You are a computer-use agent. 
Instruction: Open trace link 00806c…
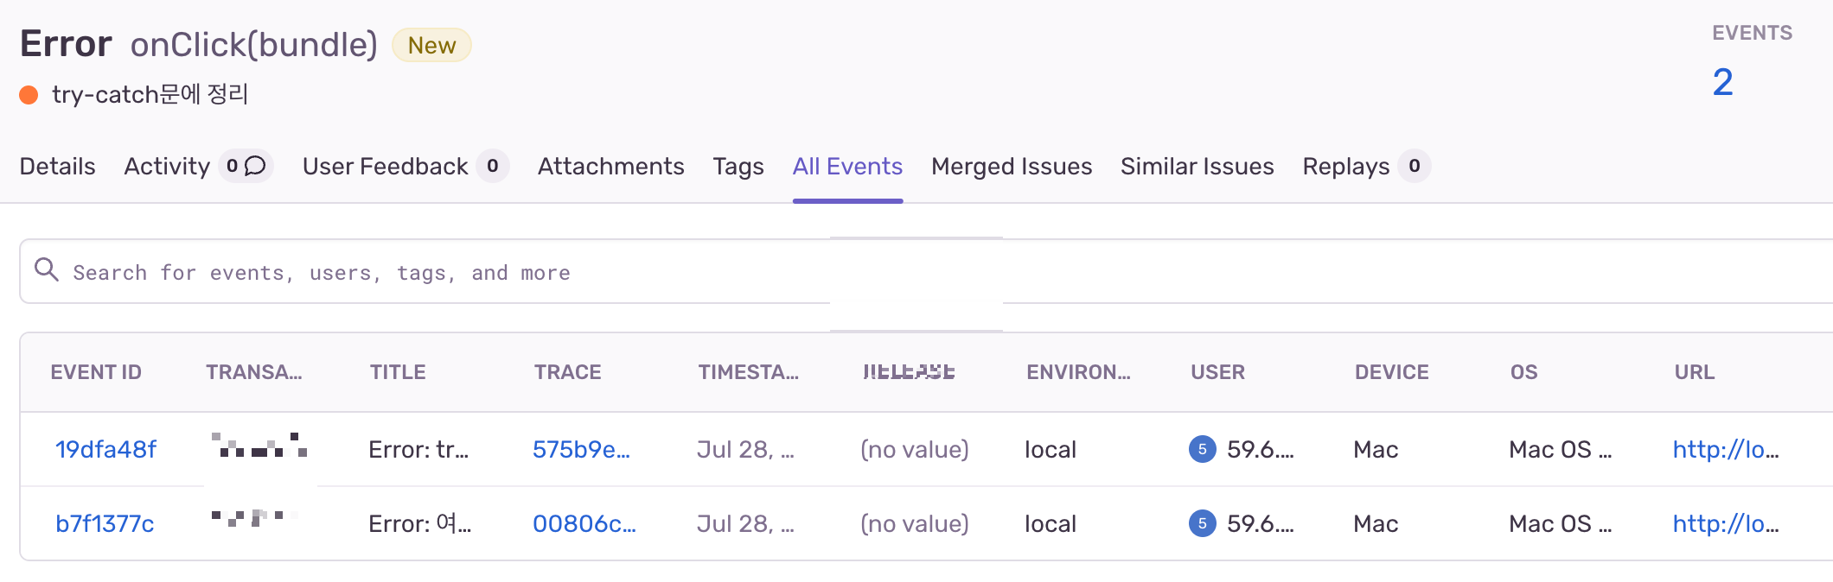click(584, 523)
